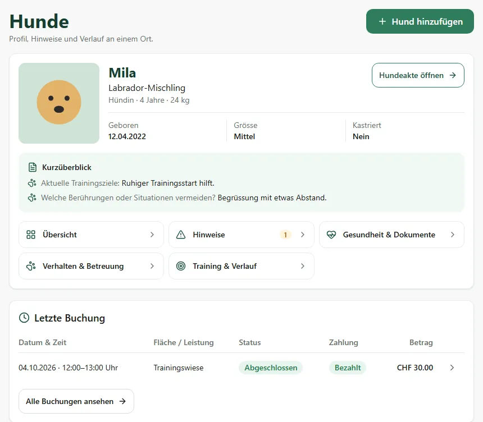Expand the Hinweise chevron

303,235
